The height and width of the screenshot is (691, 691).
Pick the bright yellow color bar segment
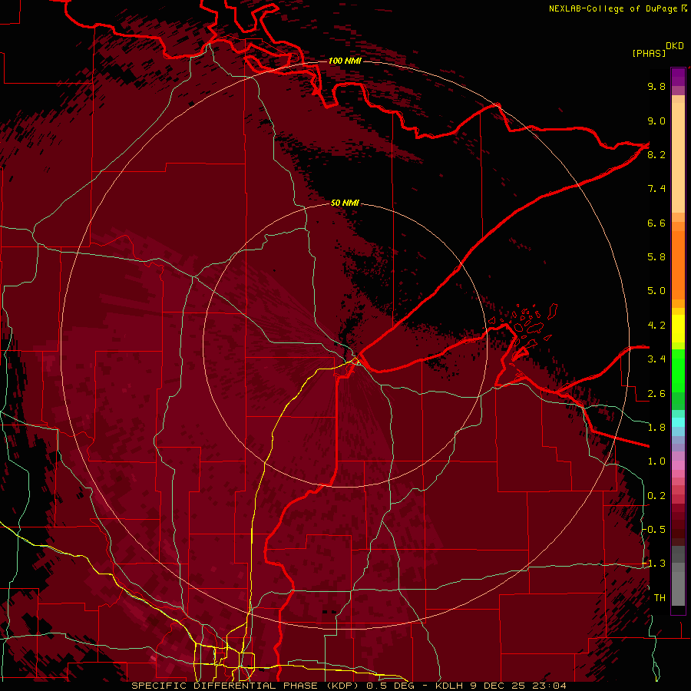(x=678, y=329)
